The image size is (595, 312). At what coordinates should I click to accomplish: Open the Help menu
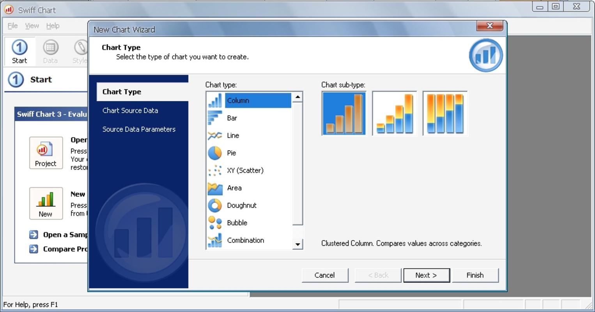53,26
